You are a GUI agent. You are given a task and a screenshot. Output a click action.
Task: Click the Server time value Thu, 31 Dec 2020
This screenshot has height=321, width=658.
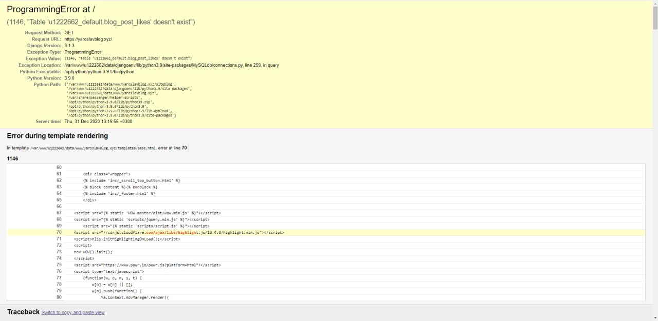tap(98, 122)
